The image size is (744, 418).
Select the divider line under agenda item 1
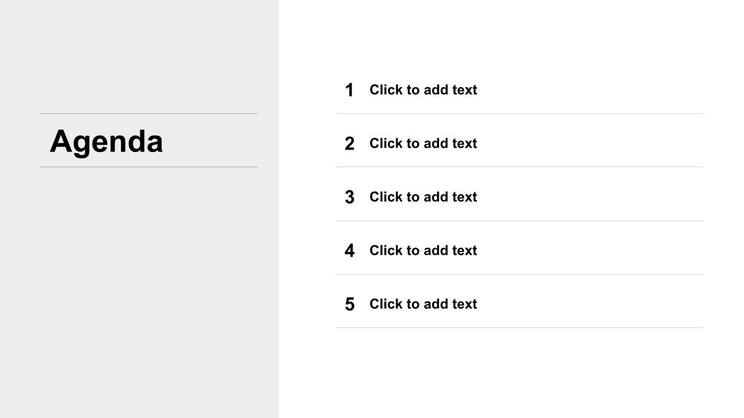(x=519, y=113)
